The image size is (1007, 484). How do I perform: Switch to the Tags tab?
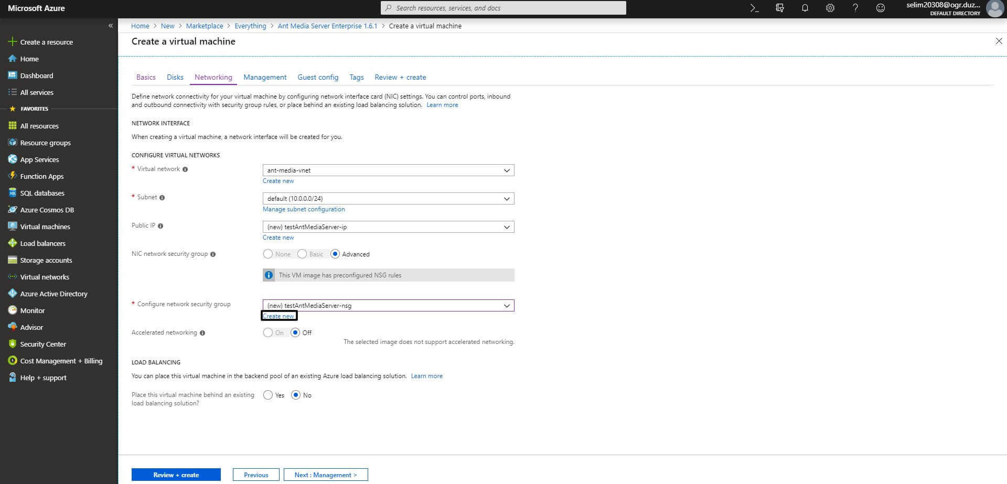(x=357, y=77)
